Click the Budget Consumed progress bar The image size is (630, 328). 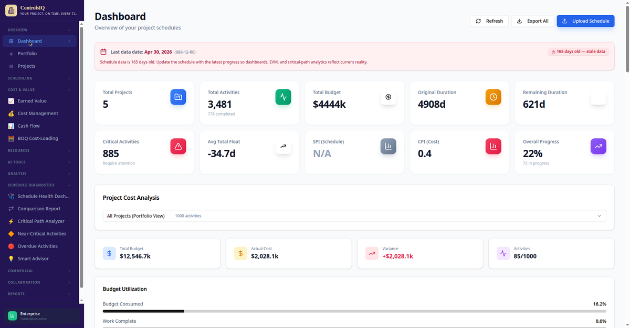[x=354, y=311]
